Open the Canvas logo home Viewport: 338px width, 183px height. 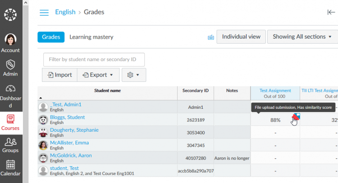pyautogui.click(x=10, y=15)
